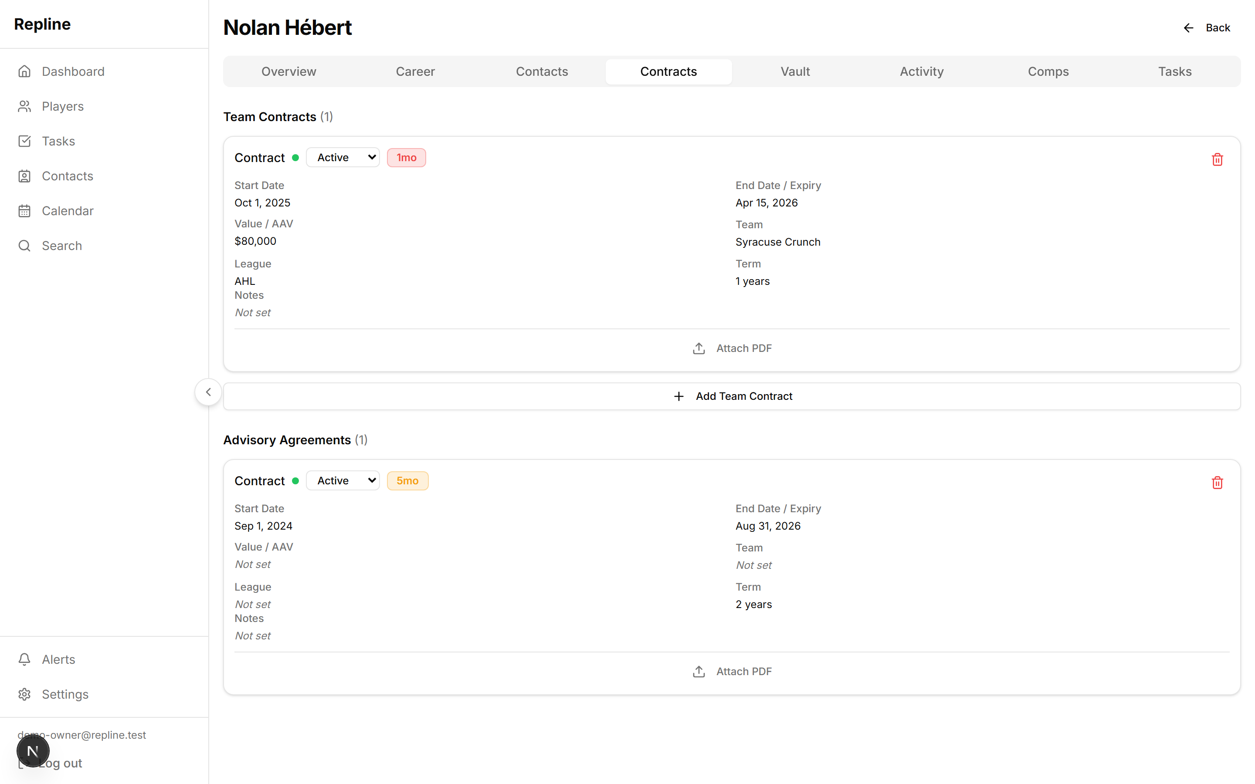Delete the advisory agreement contract
This screenshot has height=784, width=1255.
click(1217, 482)
